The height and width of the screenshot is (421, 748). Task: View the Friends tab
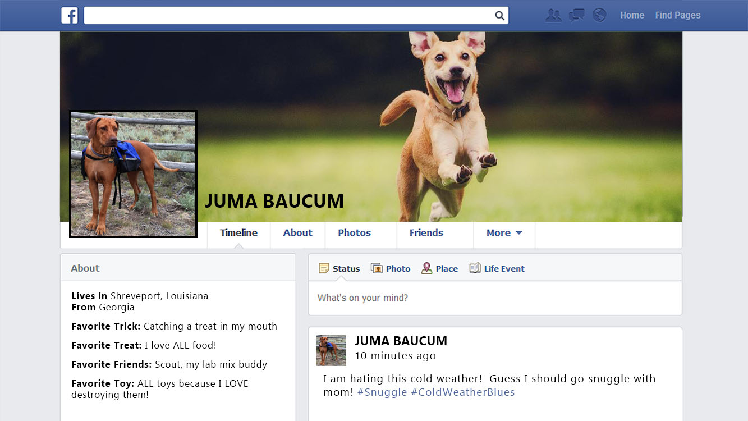click(x=426, y=233)
